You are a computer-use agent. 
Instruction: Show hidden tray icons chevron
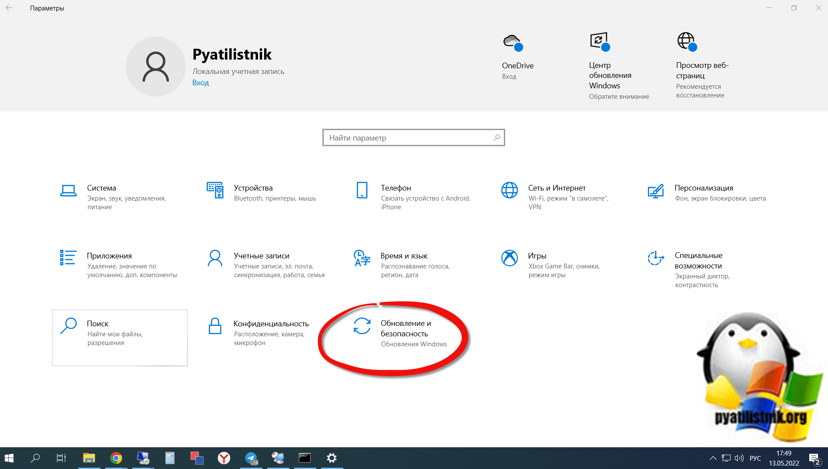(713, 458)
